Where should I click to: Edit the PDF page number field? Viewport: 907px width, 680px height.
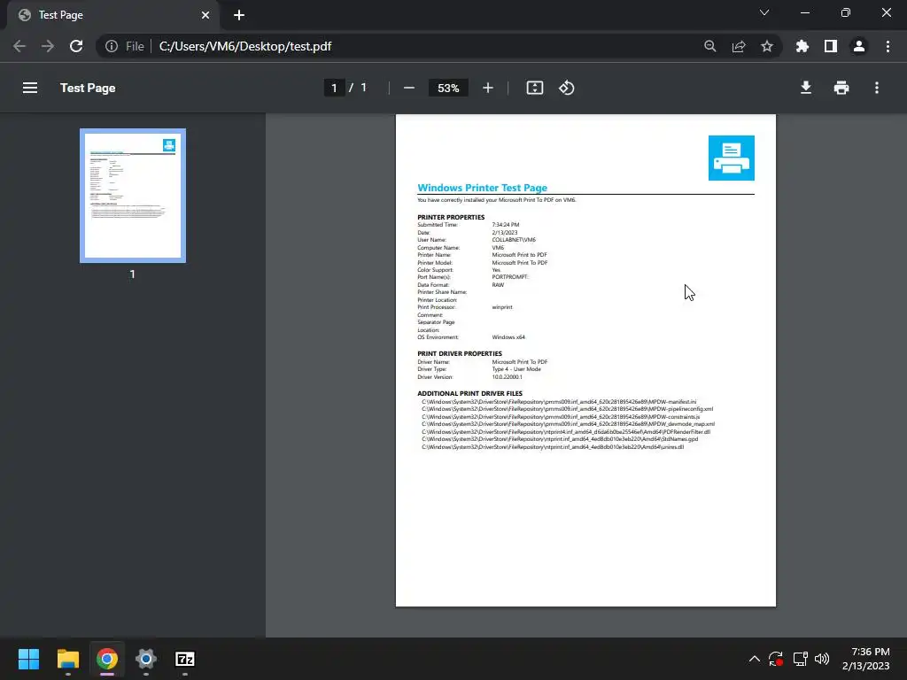pos(334,88)
